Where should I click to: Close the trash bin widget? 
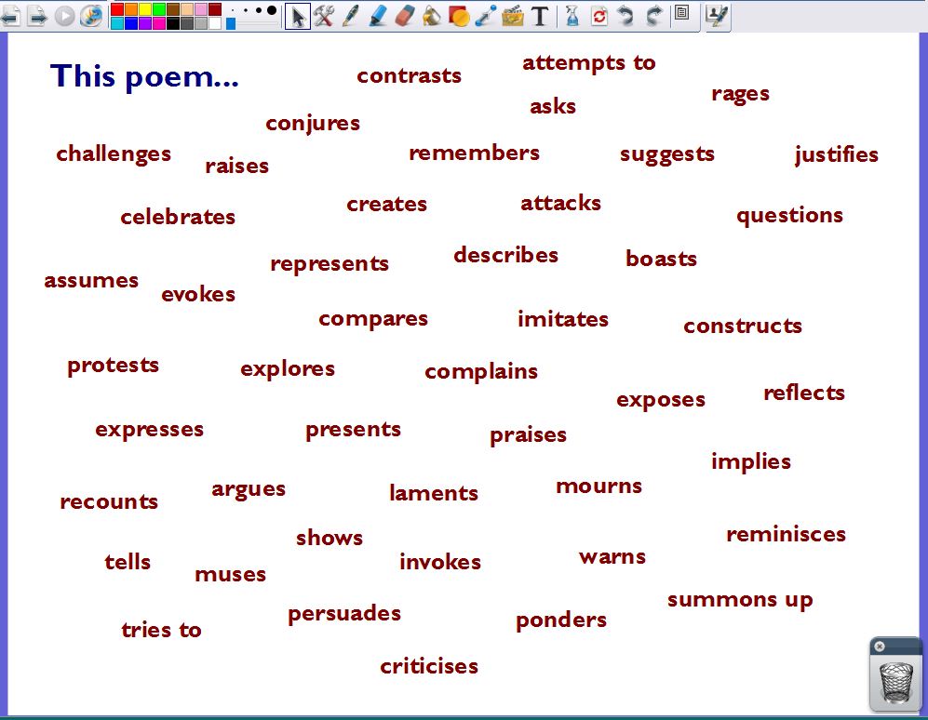[x=880, y=647]
